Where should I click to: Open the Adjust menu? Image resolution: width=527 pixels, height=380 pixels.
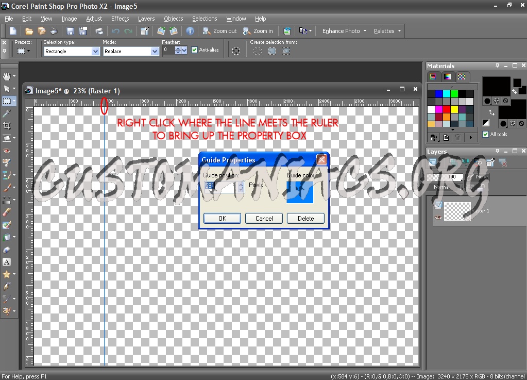[94, 19]
